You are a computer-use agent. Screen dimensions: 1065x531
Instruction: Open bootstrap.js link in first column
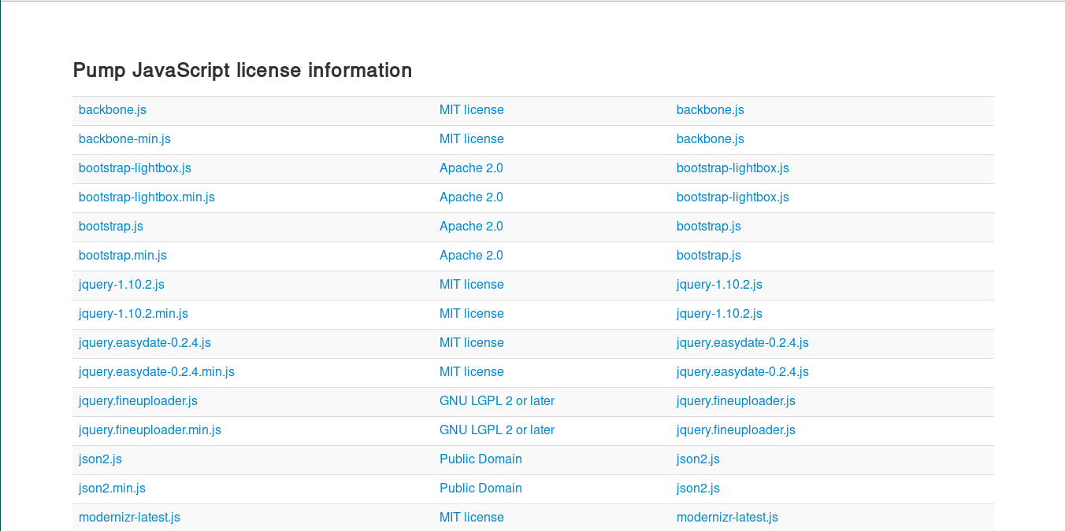(111, 227)
